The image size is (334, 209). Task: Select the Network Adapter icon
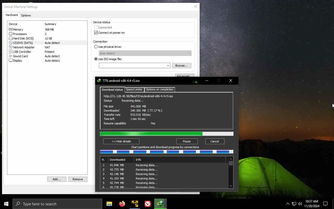pyautogui.click(x=11, y=47)
